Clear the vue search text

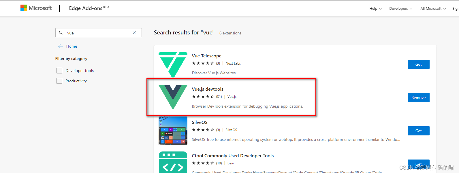[x=134, y=33]
